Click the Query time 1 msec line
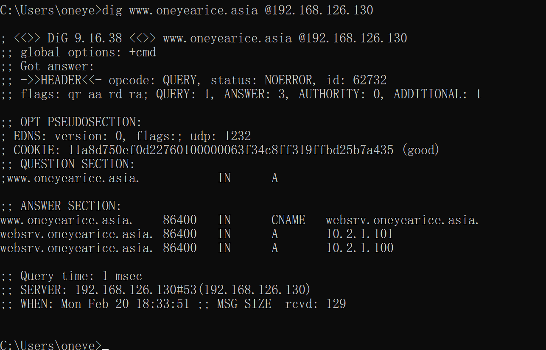The height and width of the screenshot is (350, 546). coord(71,276)
